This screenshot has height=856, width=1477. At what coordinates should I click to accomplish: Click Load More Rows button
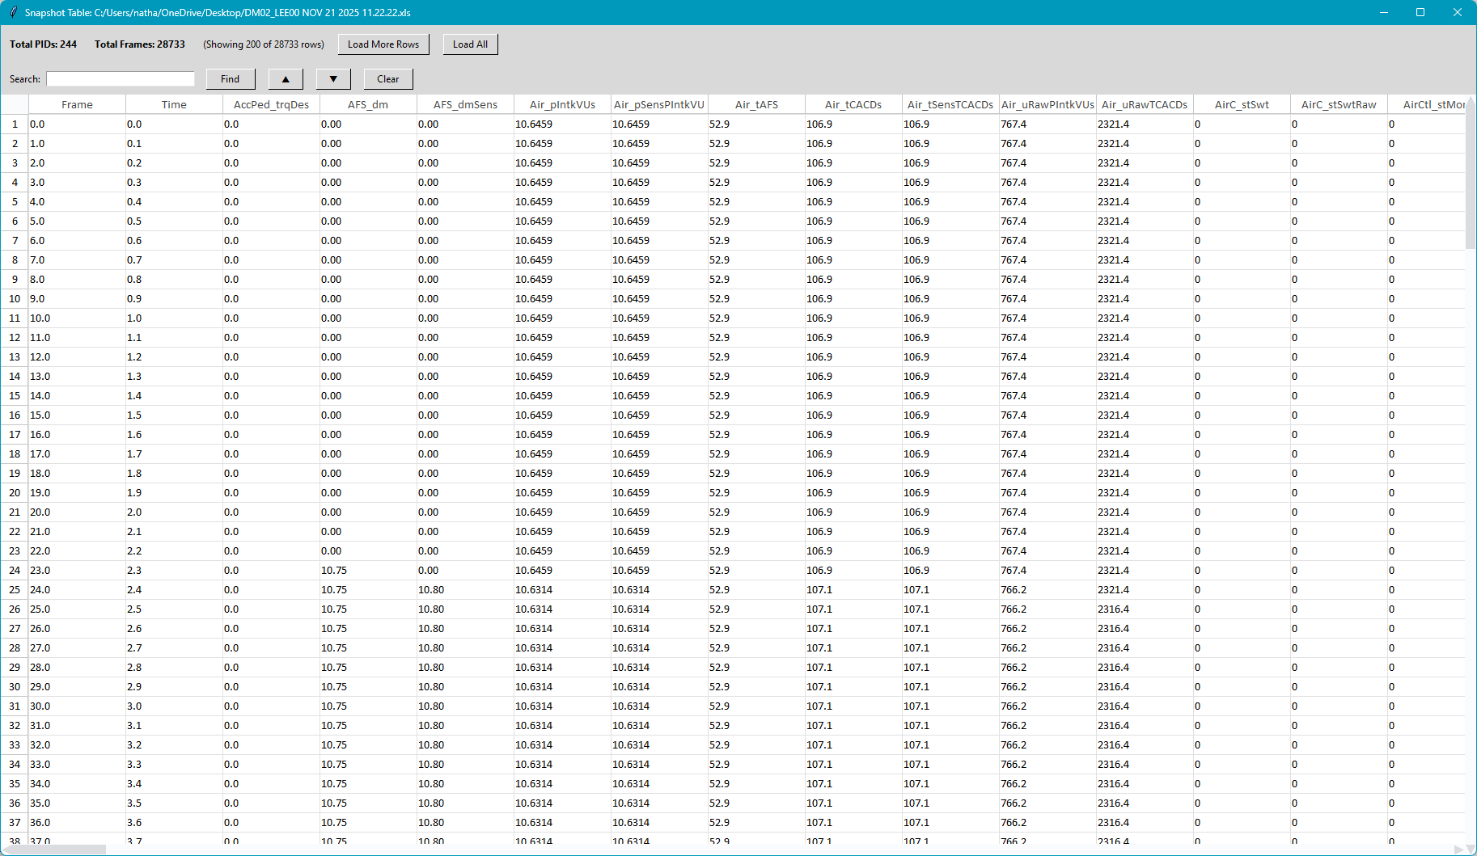[383, 44]
